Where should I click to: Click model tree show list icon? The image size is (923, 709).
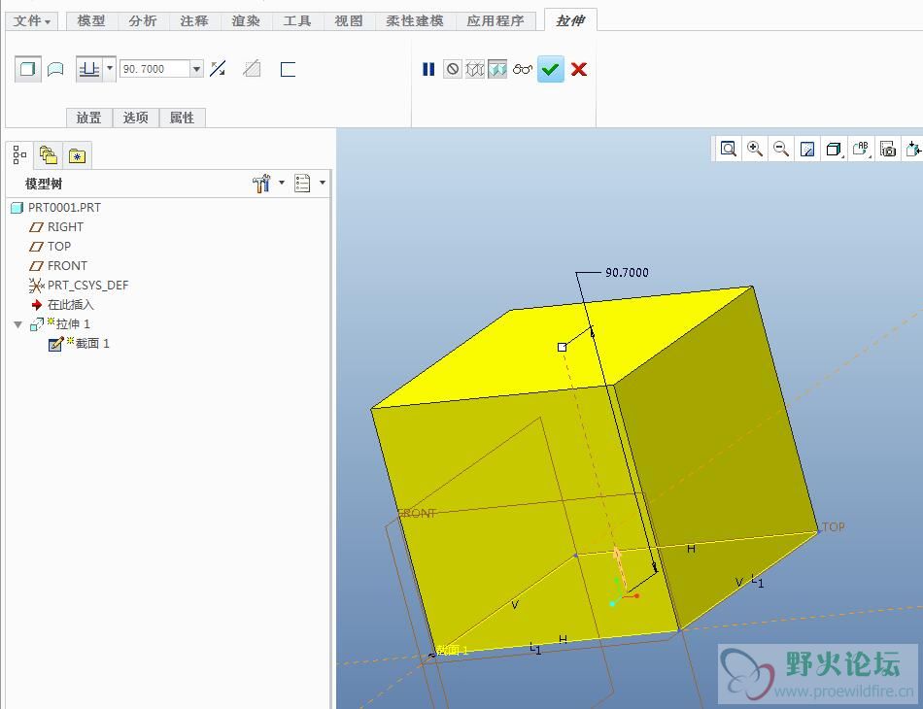(x=302, y=184)
